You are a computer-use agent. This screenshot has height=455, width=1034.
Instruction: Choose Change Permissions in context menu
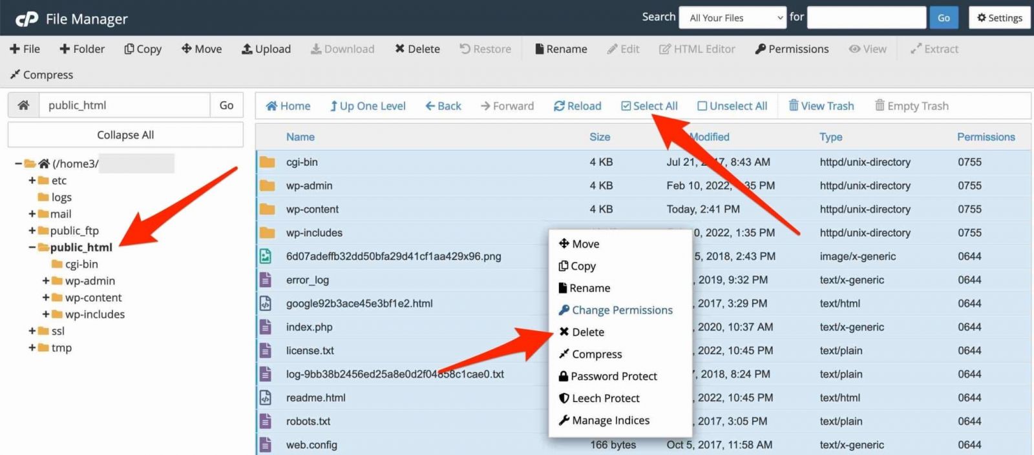point(616,310)
